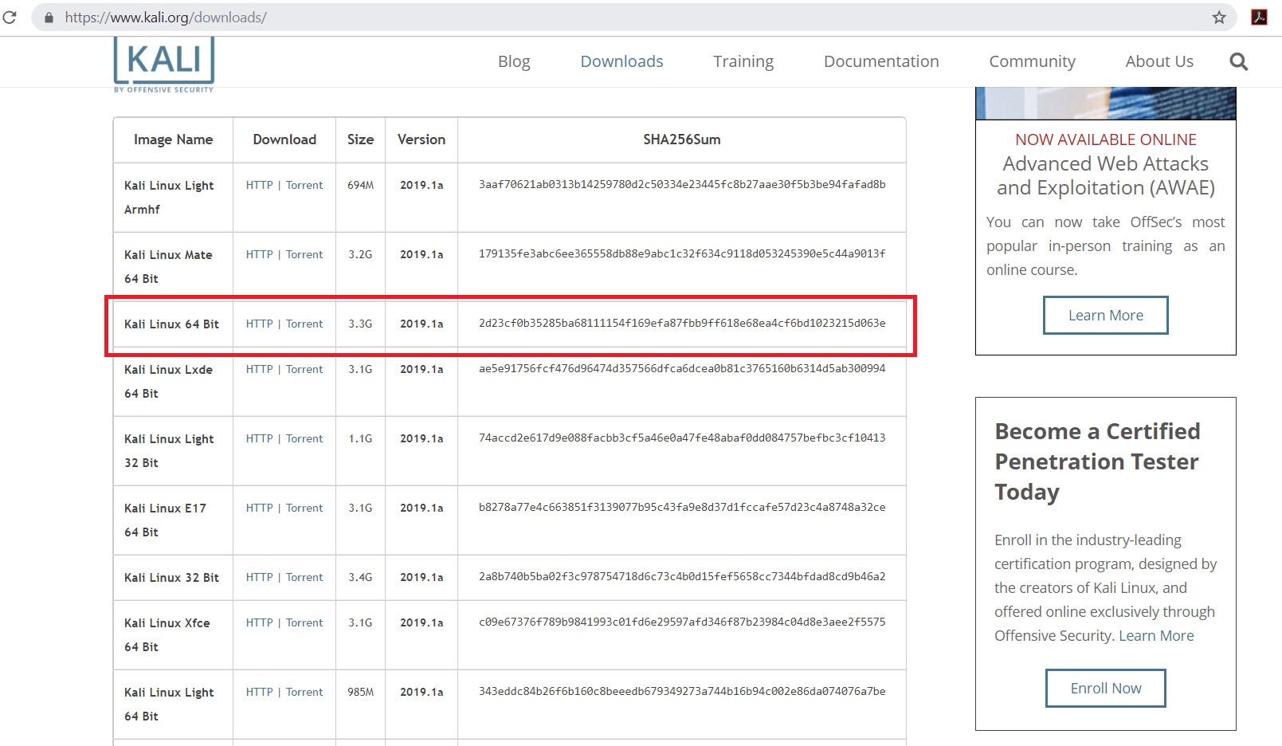Image resolution: width=1282 pixels, height=746 pixels.
Task: Click Learn More button under AWAE course
Action: point(1105,315)
